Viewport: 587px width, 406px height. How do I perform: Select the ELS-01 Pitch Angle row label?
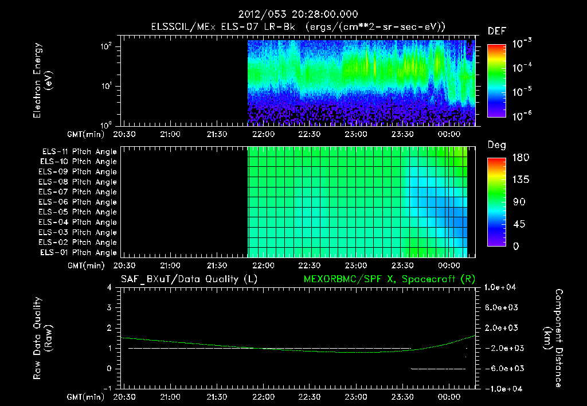79,252
